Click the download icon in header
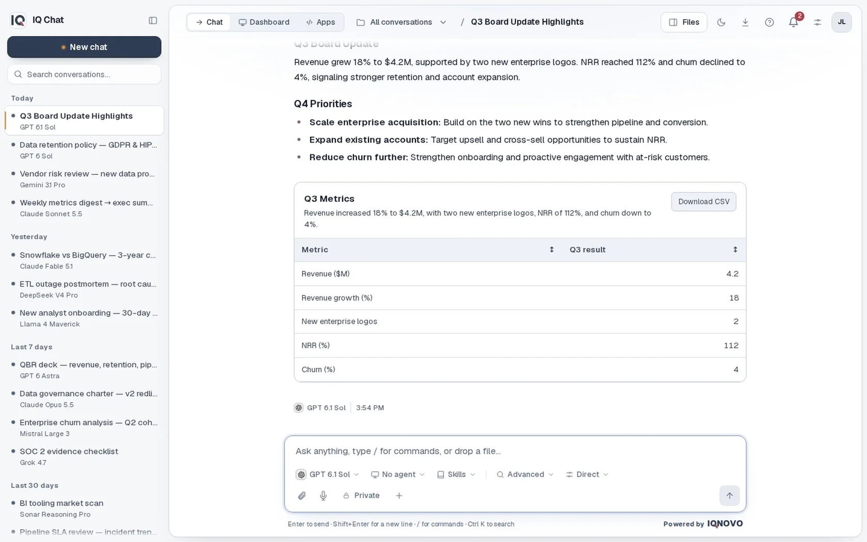 coord(745,22)
